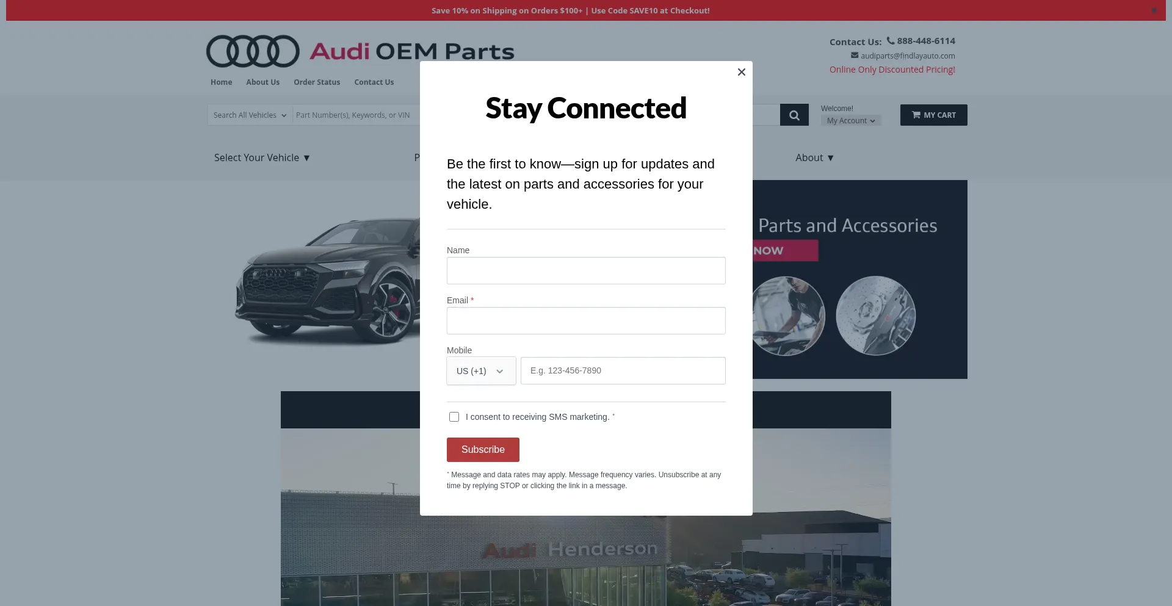Click the phone number 888-448-6114
This screenshot has height=606, width=1172.
(925, 41)
